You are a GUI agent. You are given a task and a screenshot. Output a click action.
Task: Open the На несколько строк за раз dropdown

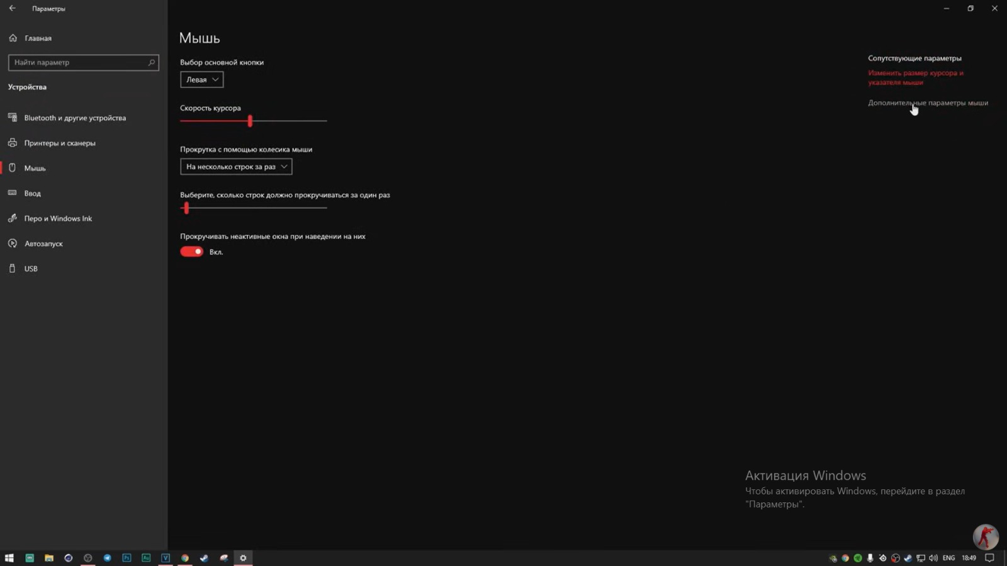click(236, 167)
